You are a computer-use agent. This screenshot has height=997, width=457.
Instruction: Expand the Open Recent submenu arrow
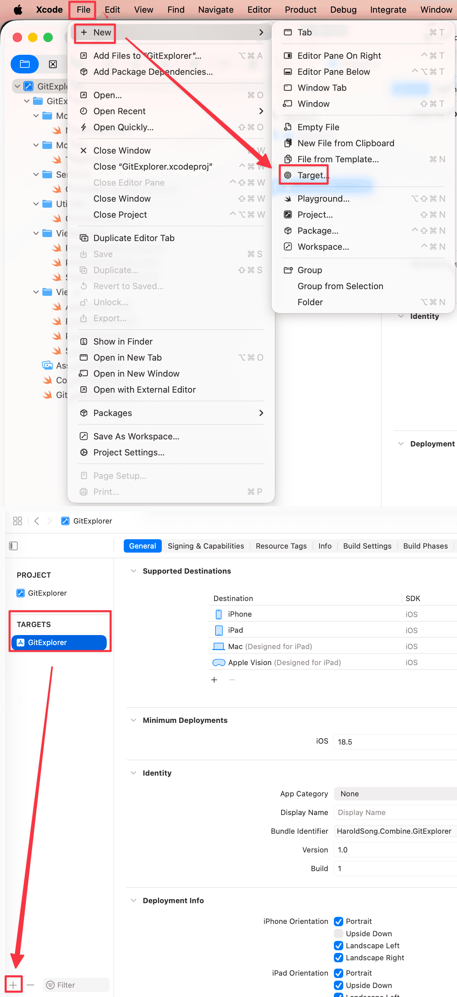point(261,112)
